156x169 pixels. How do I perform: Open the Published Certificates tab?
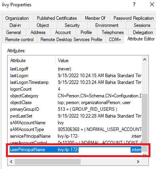coord(57,18)
